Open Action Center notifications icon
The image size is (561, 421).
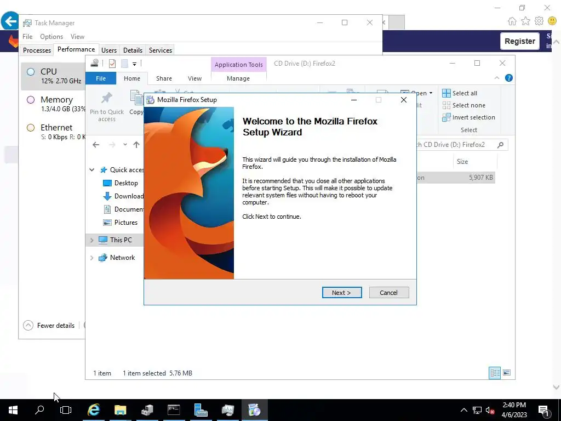[x=544, y=411]
